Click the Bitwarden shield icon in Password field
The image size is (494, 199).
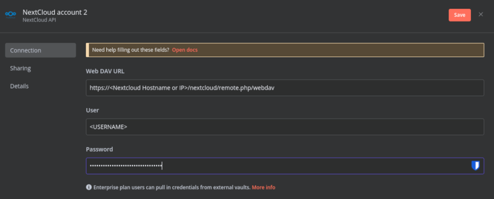pyautogui.click(x=475, y=166)
